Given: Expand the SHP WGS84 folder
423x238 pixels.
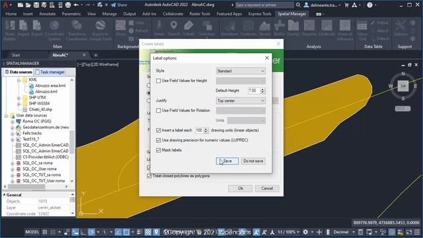Looking at the screenshot, I should click(19, 104).
